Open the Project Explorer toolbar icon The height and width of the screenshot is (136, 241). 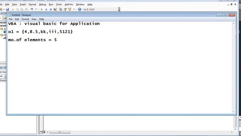(61, 9)
